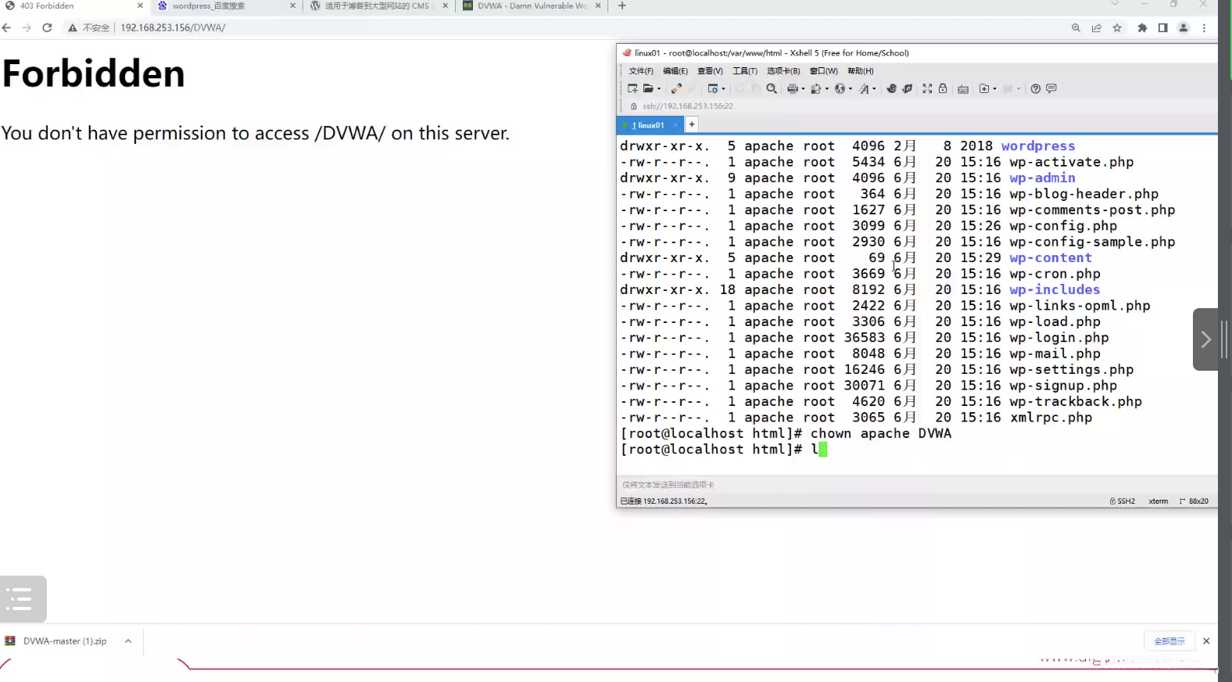Click the globe encoding icon in Xshell toolbar
The height and width of the screenshot is (682, 1232).
(x=840, y=89)
